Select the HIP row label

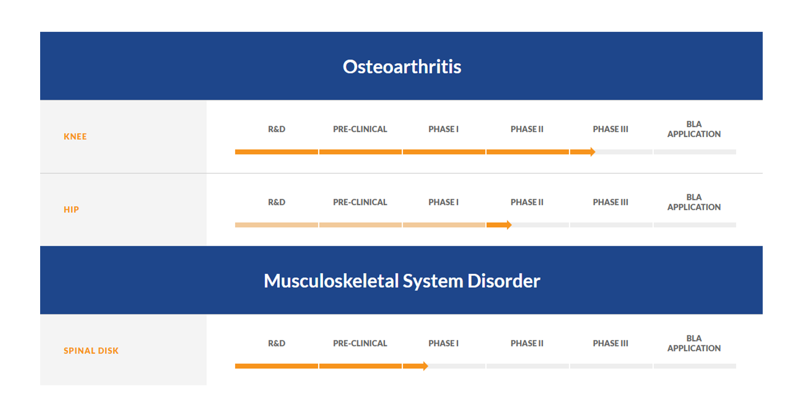(x=71, y=210)
